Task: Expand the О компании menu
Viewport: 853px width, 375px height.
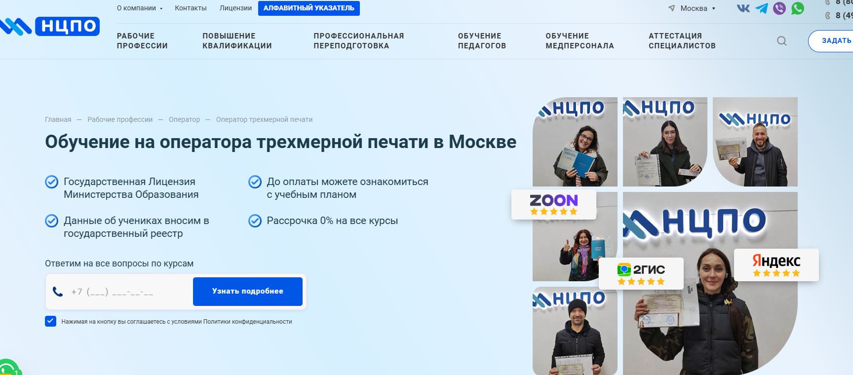Action: coord(140,8)
